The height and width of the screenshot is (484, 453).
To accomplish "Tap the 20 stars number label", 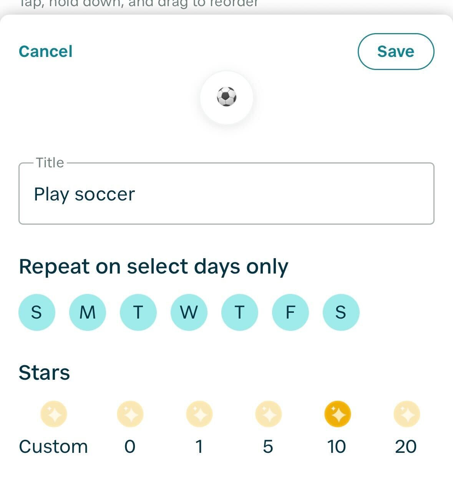I will [406, 447].
